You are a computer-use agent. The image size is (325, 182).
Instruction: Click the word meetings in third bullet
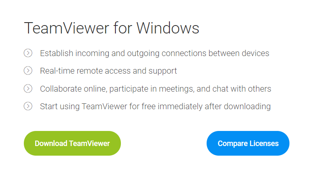(177, 90)
